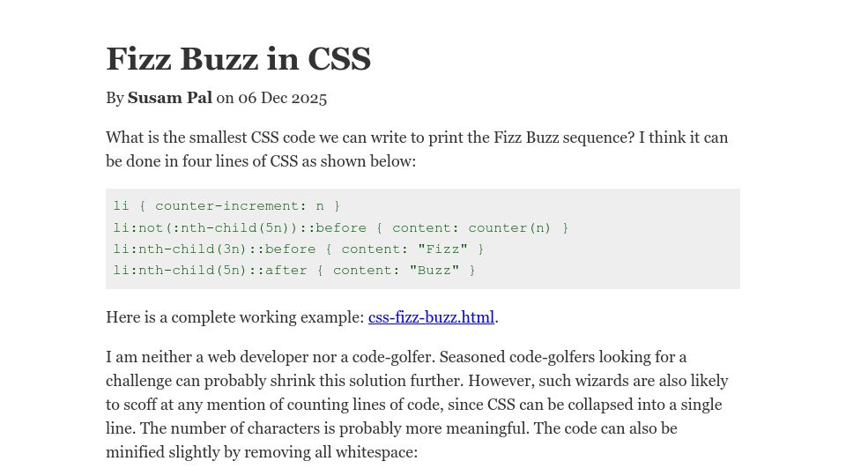Click text 'Here is a complete working example:'
This screenshot has height=476, width=846.
tap(235, 317)
